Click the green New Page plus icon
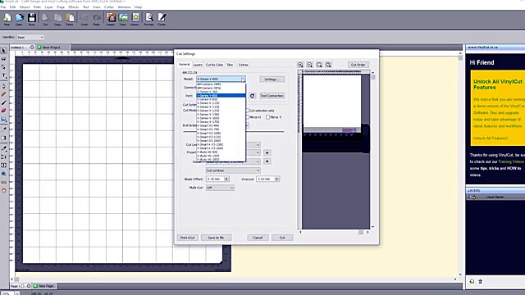 (x=35, y=286)
